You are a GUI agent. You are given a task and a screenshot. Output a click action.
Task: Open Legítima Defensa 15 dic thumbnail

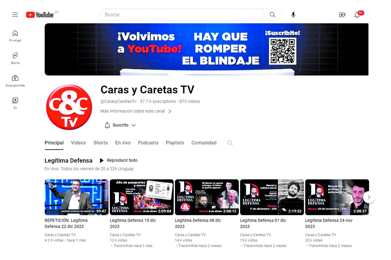click(142, 197)
